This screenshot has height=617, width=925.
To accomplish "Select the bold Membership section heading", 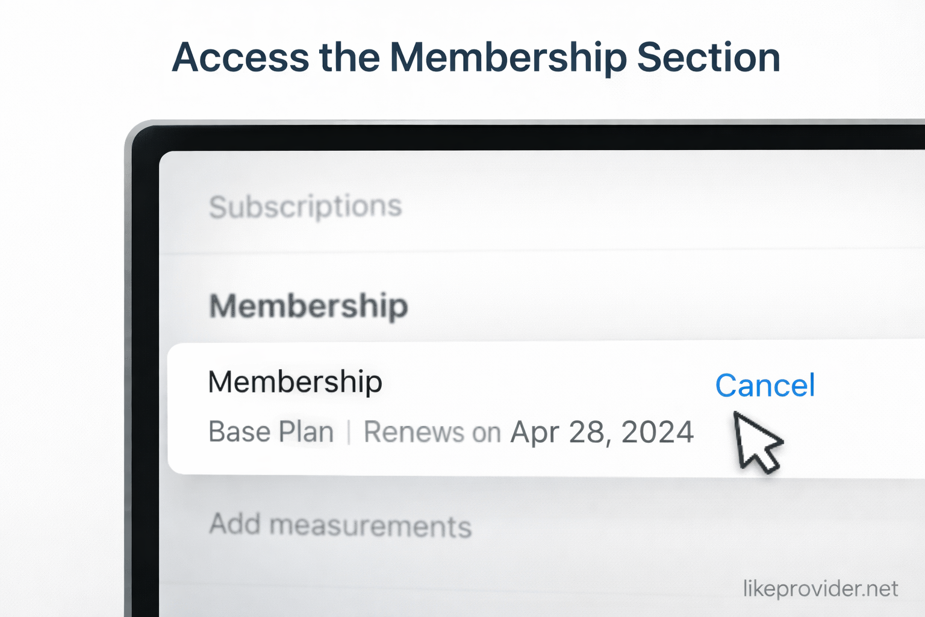I will [x=308, y=305].
